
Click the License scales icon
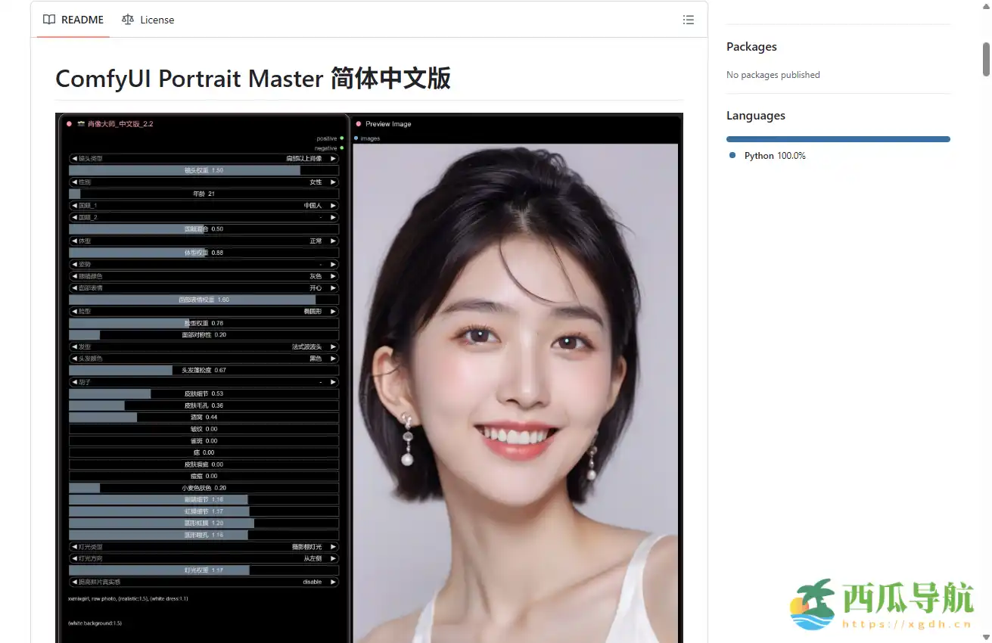[127, 20]
